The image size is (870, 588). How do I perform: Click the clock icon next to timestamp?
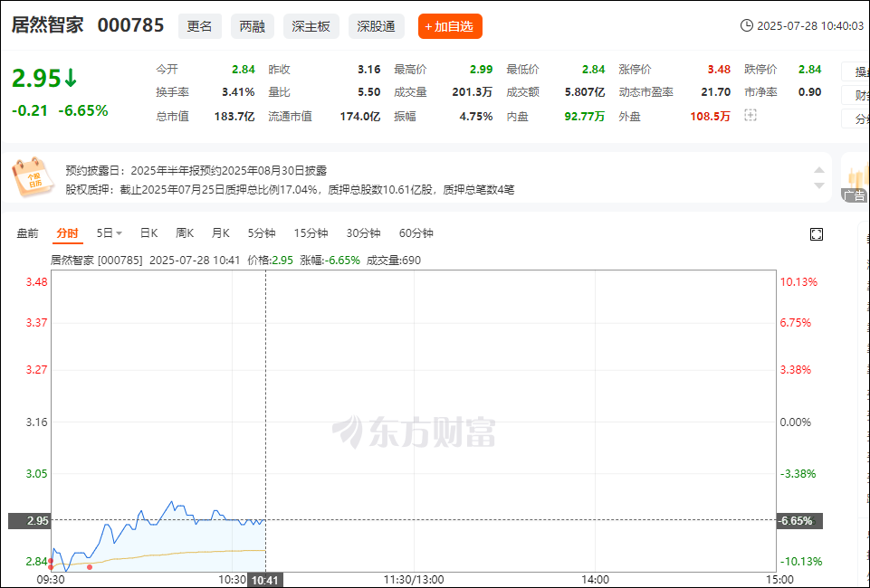747,25
